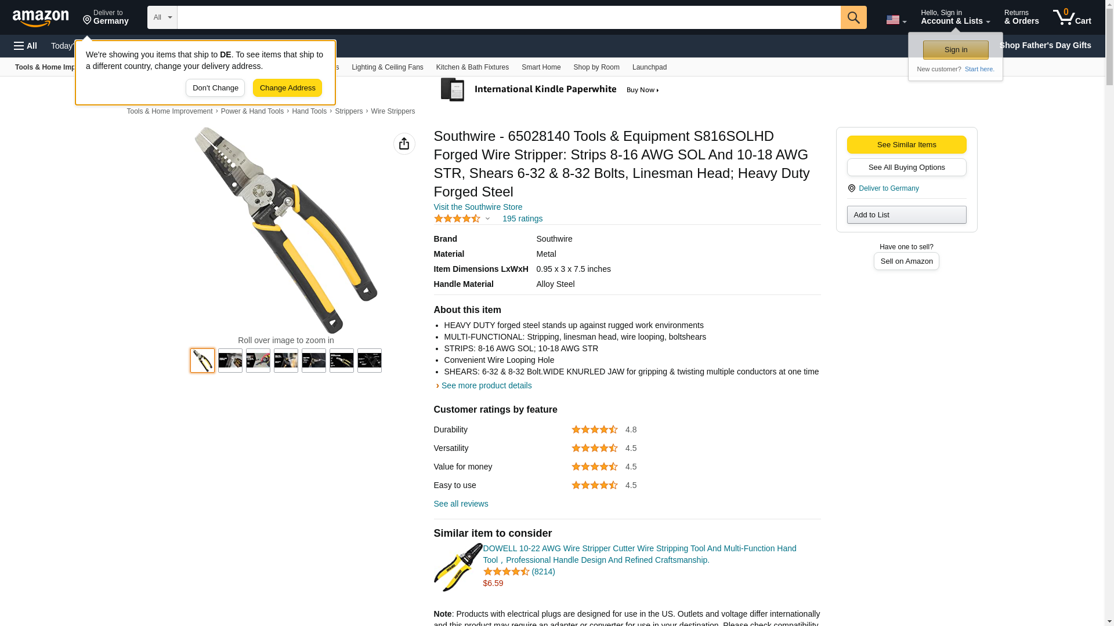Select the last product thumbnail
Screen dimensions: 1114x626
[370, 361]
